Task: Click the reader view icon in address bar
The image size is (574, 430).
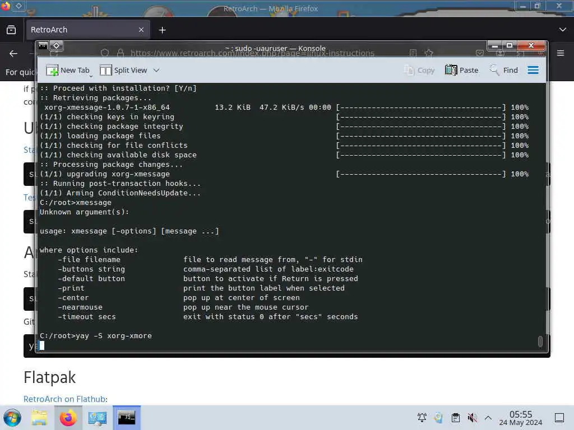Action: [x=413, y=53]
